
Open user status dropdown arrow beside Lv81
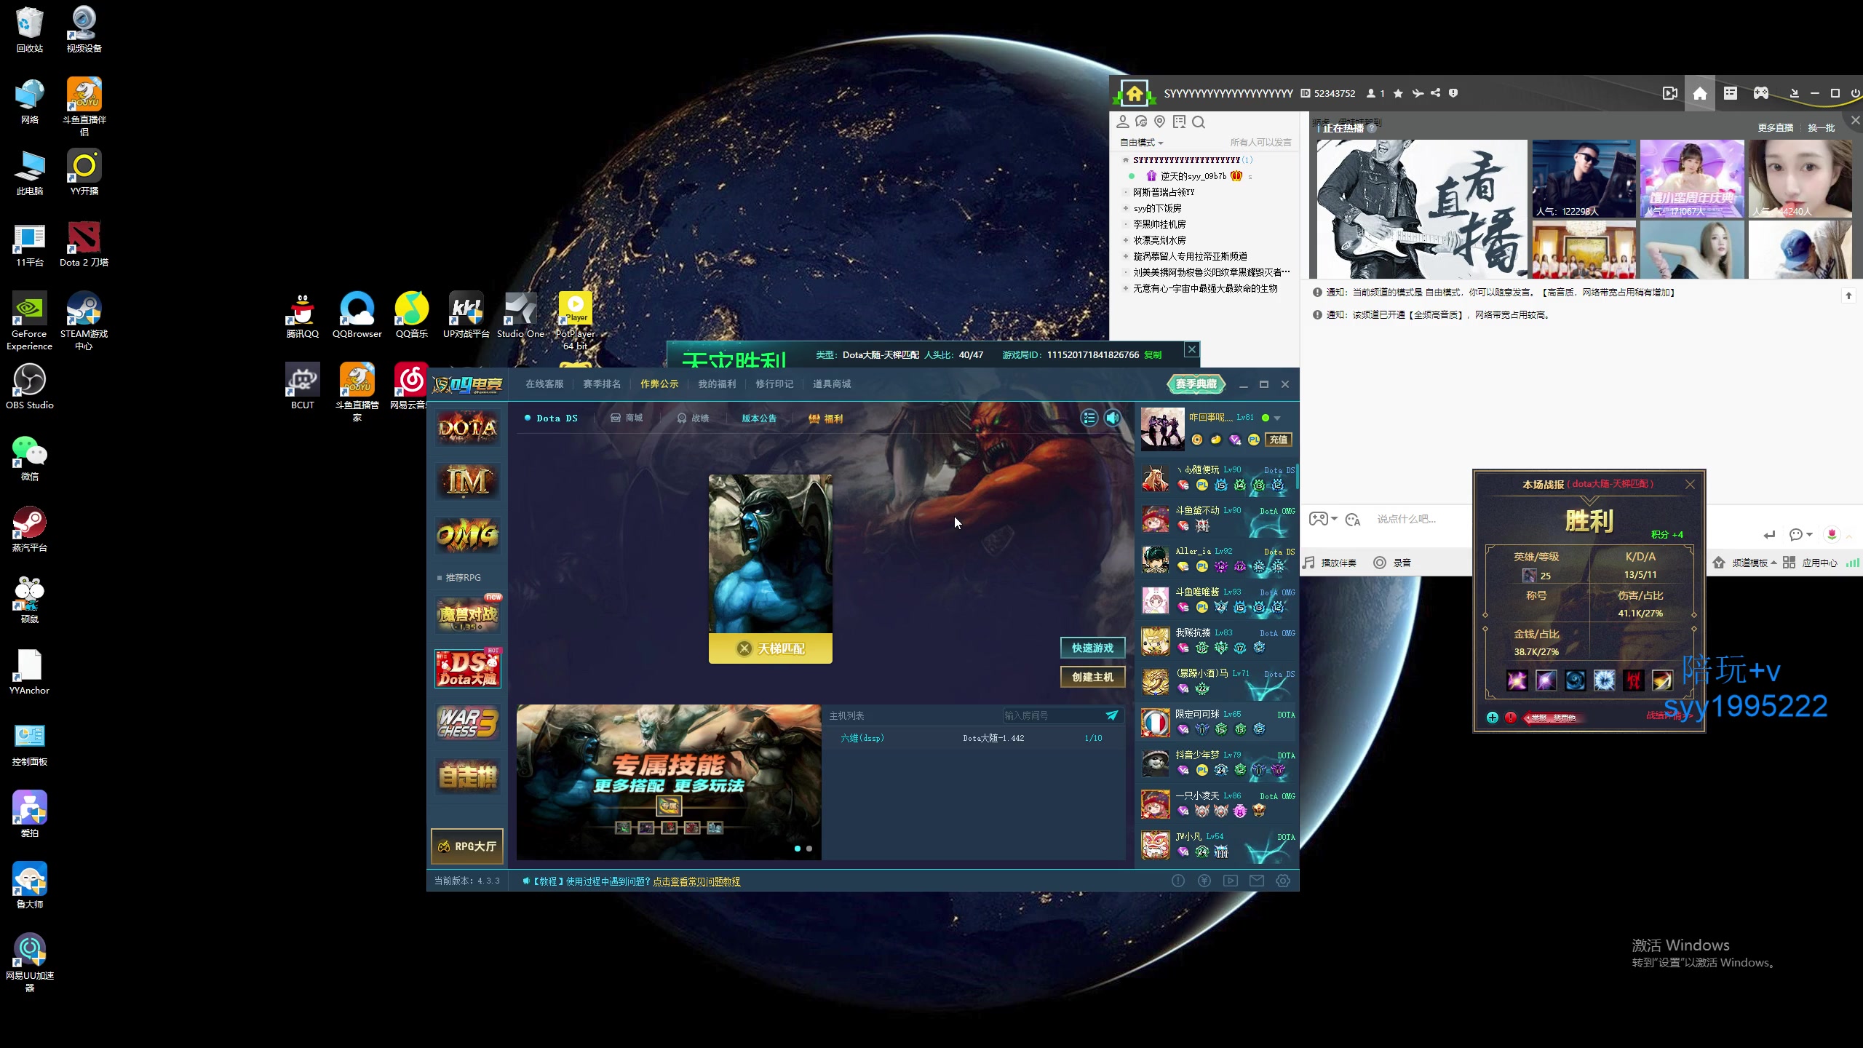pos(1277,418)
